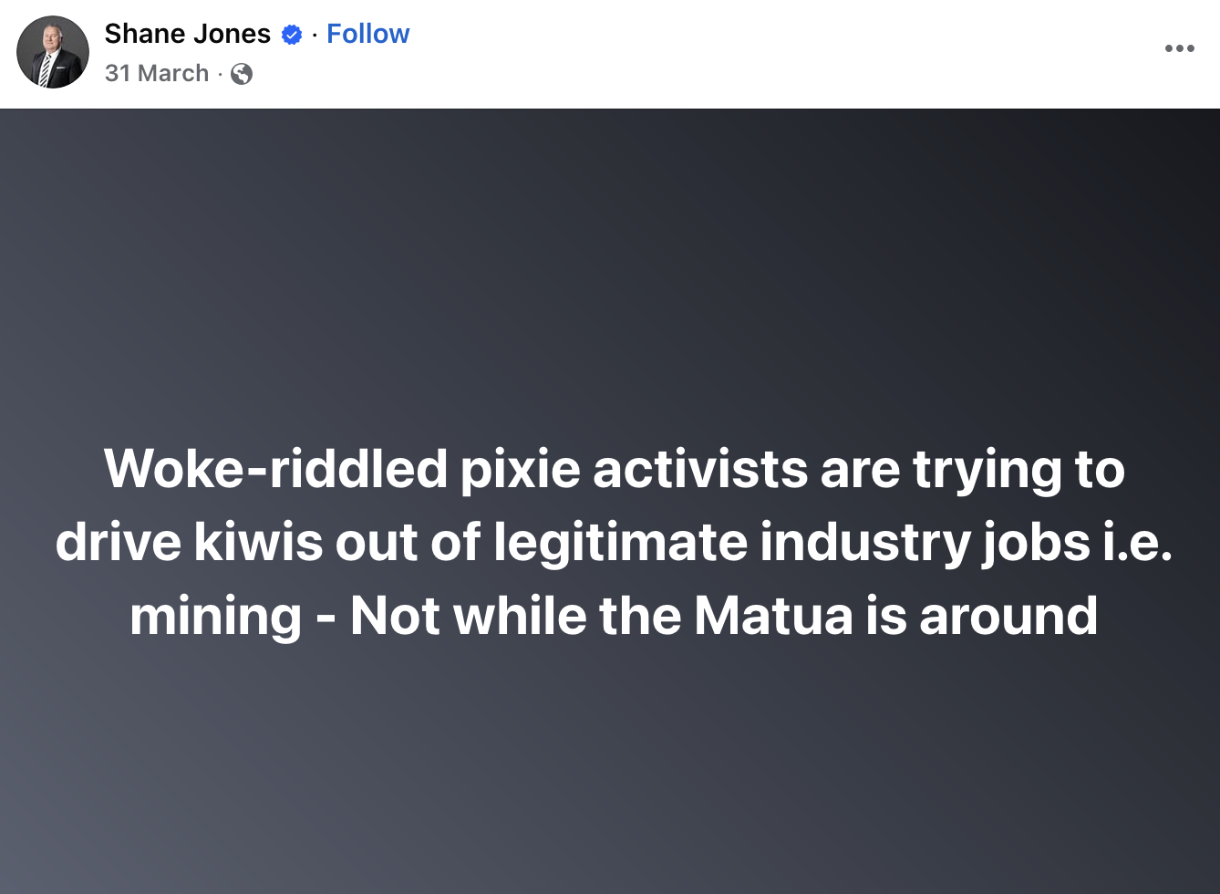Click the word "mining" in the post
The width and height of the screenshot is (1220, 894).
tap(215, 616)
